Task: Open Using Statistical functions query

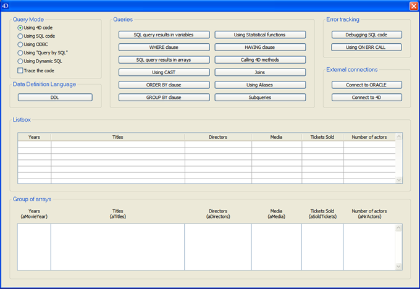Action: pos(260,35)
